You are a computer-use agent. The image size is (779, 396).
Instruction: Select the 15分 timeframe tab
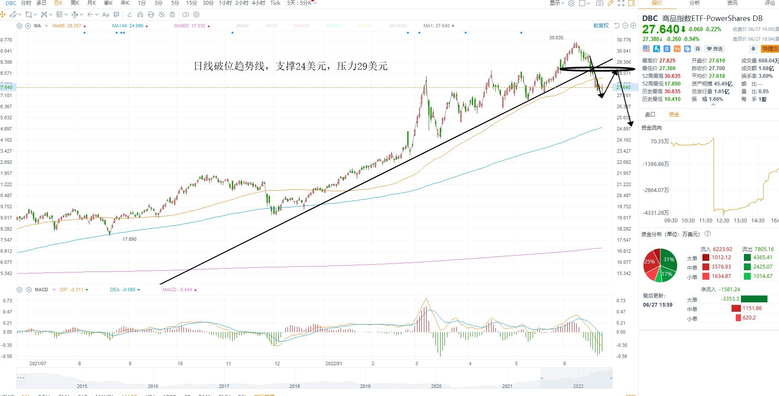click(x=192, y=3)
